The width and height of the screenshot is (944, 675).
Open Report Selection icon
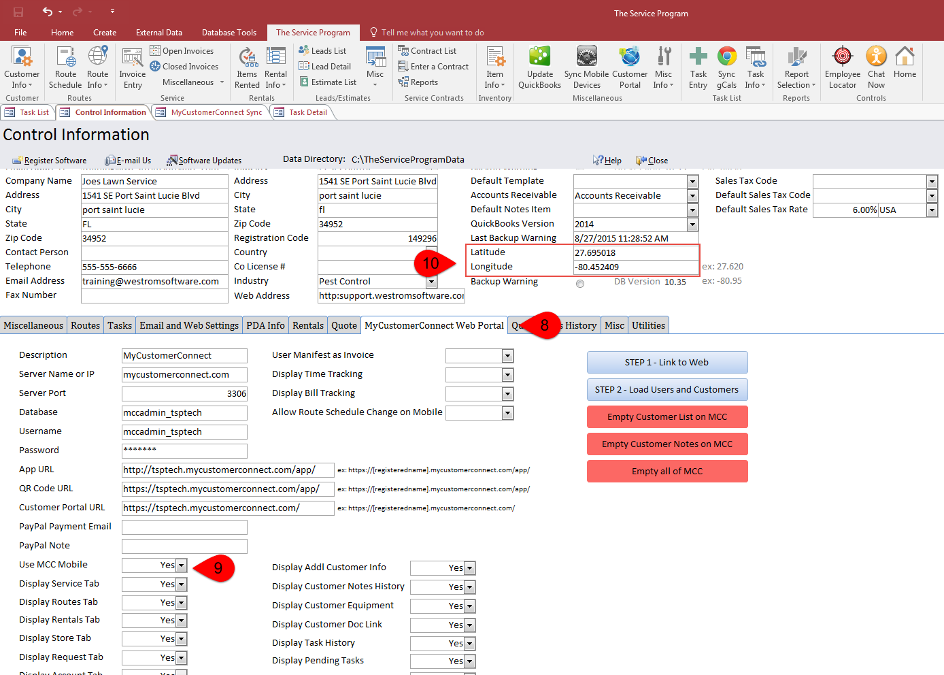click(x=796, y=67)
